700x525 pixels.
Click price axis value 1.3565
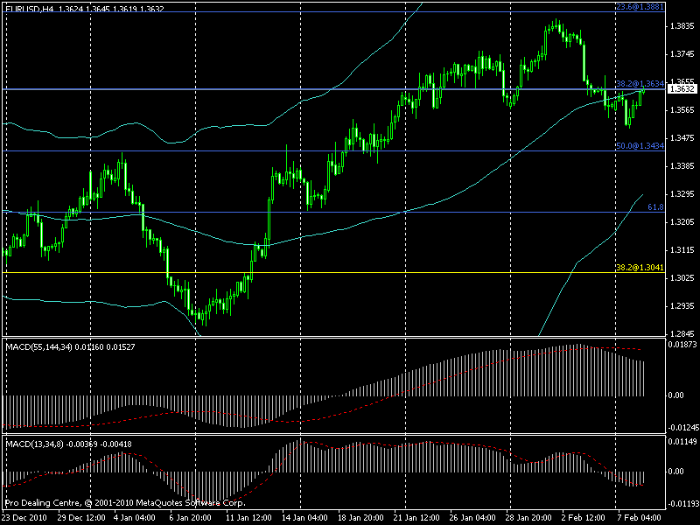[682, 110]
